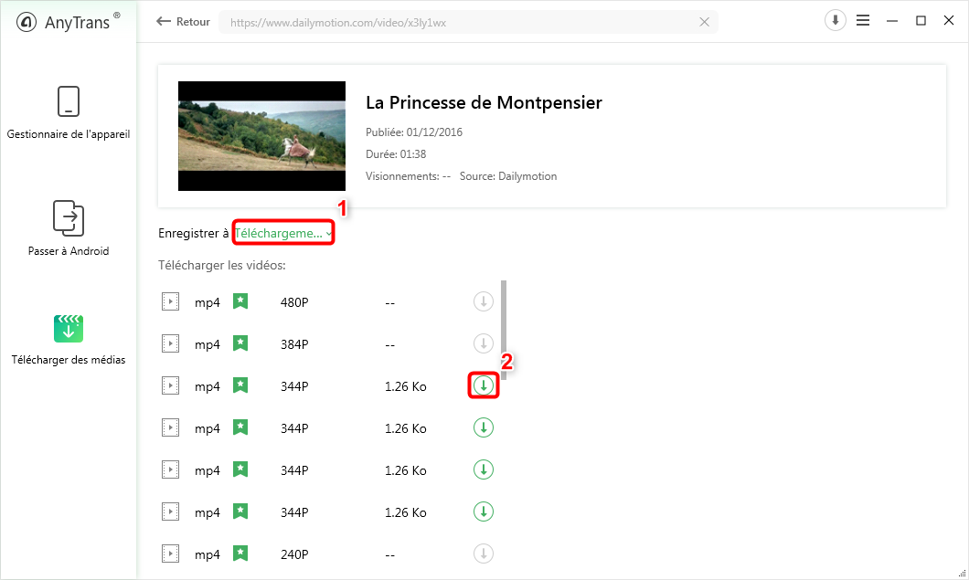Download the second 344P mp4 video
This screenshot has width=969, height=580.
click(484, 427)
